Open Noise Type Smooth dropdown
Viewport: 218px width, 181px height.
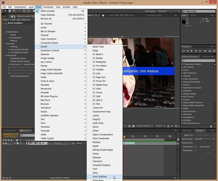(204, 139)
